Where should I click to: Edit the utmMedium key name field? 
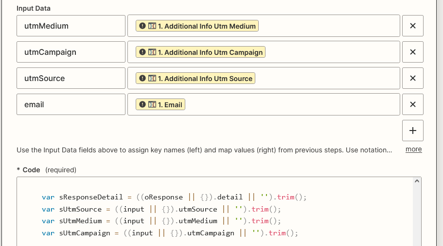[71, 26]
